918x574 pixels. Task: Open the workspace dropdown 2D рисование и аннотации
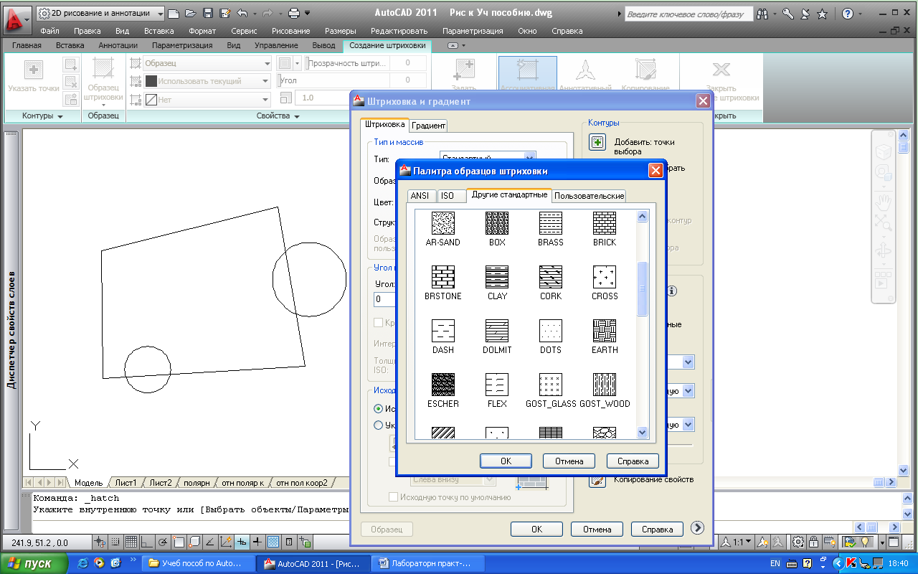[x=100, y=13]
